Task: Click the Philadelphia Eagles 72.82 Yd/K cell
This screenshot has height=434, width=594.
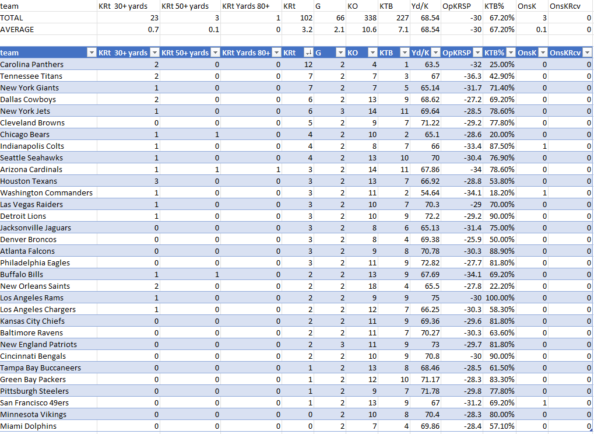Action: click(426, 262)
